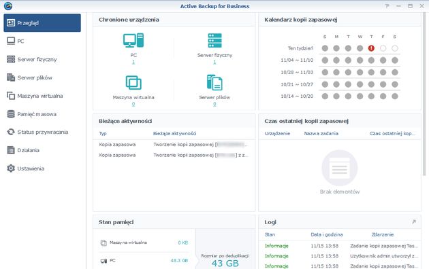
Task: Open Ustawienia settings section
Action: pos(42,168)
